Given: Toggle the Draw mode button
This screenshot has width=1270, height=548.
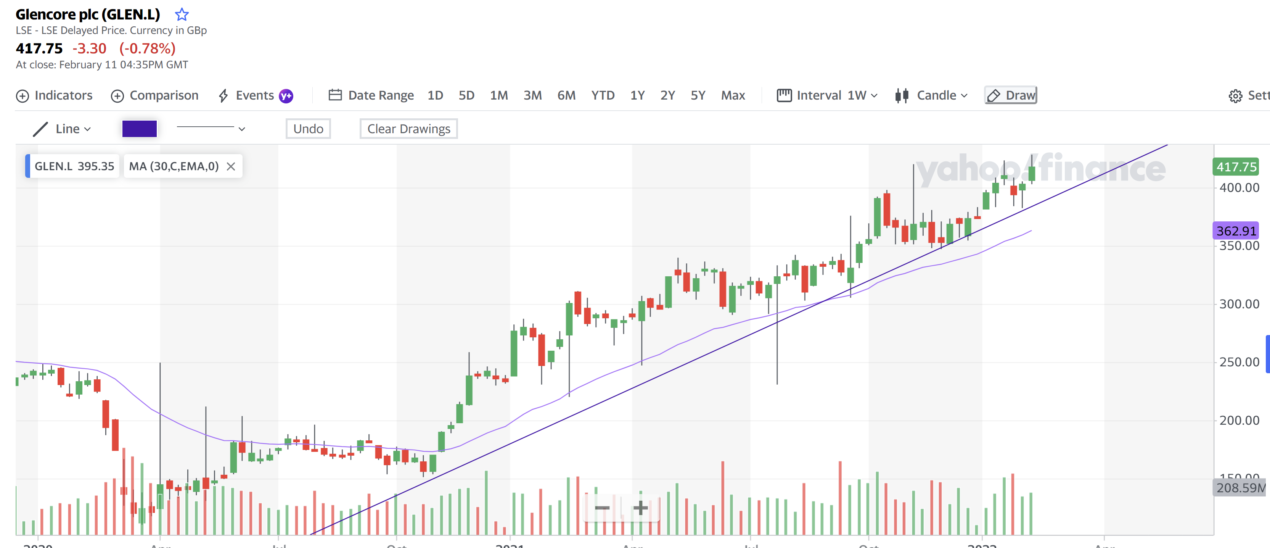Looking at the screenshot, I should tap(1011, 95).
